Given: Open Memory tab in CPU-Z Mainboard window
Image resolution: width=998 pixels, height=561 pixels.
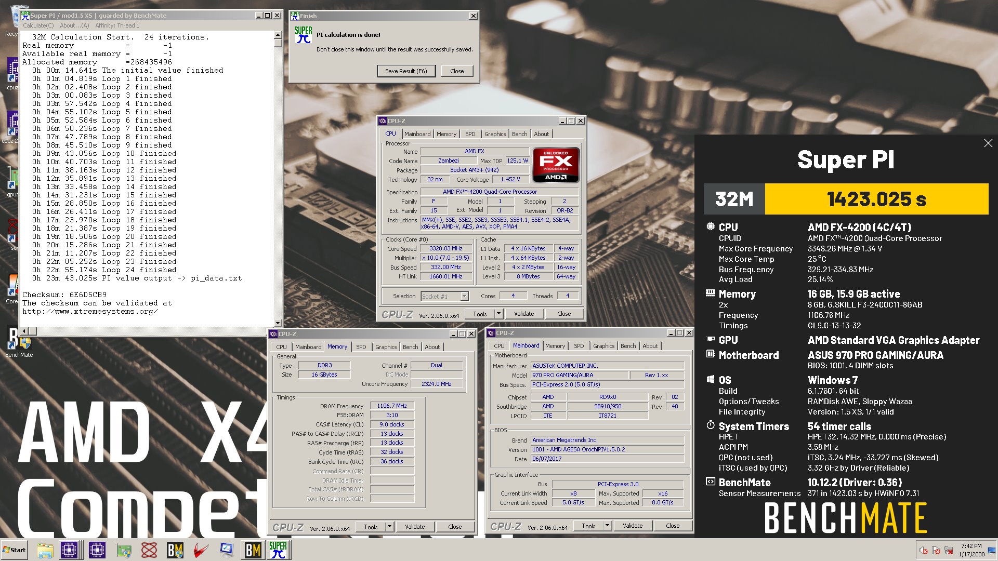Looking at the screenshot, I should click(555, 346).
